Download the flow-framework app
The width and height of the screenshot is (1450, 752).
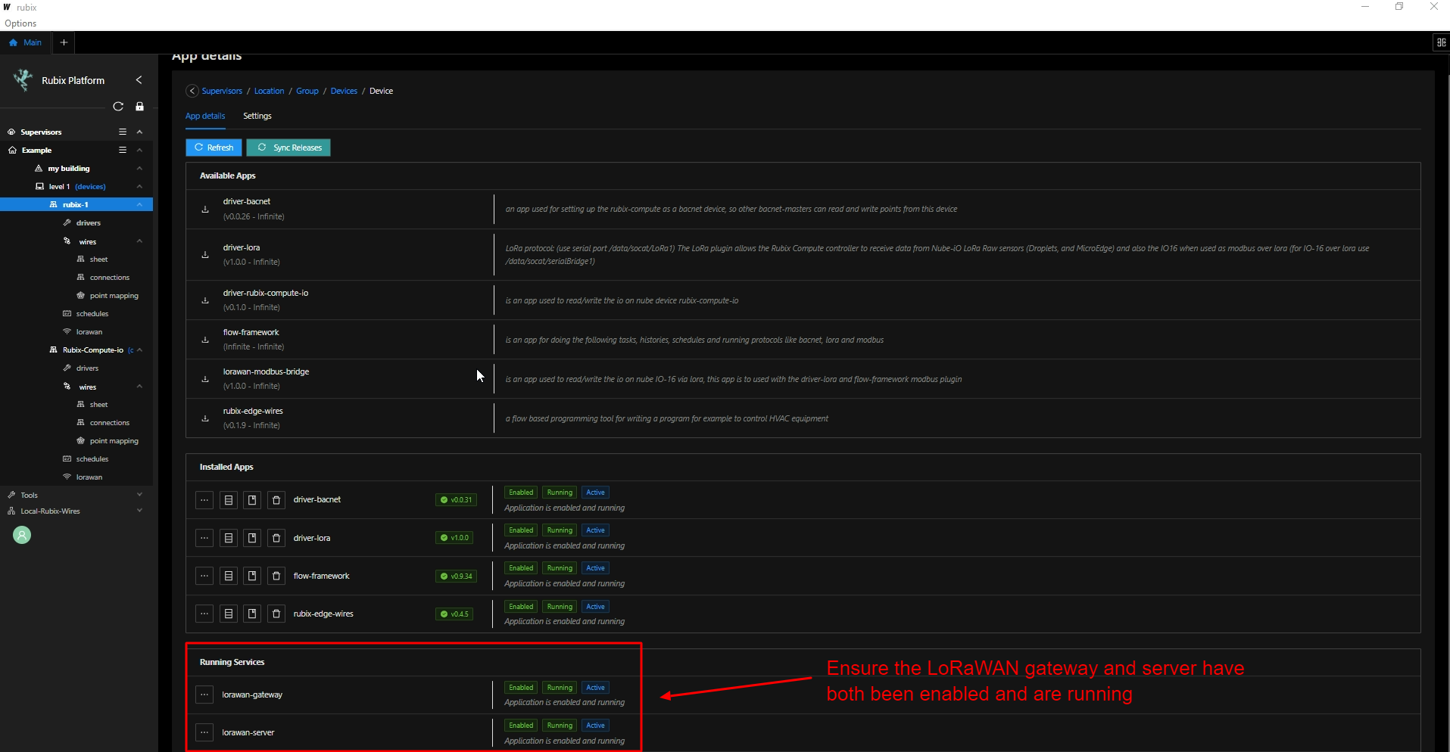(205, 340)
